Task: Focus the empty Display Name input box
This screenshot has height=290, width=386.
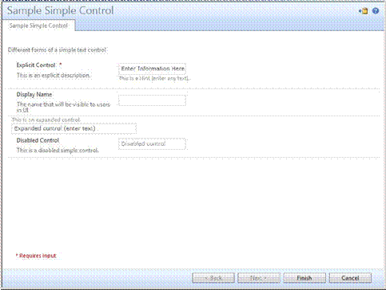Action: [152, 100]
